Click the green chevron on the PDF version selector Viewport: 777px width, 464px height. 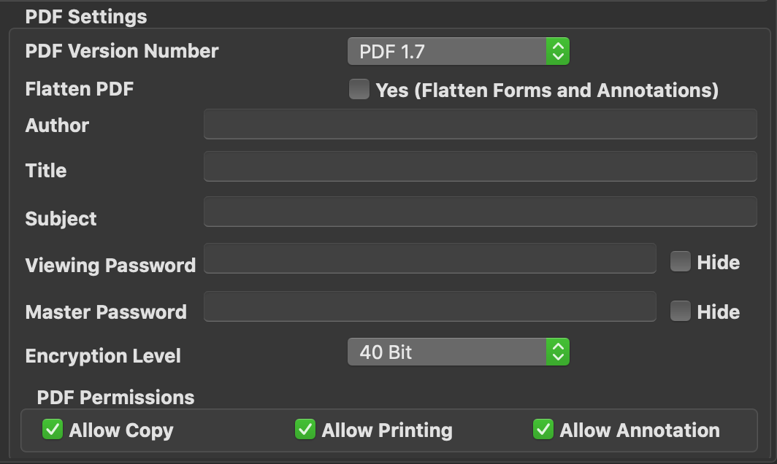(559, 51)
